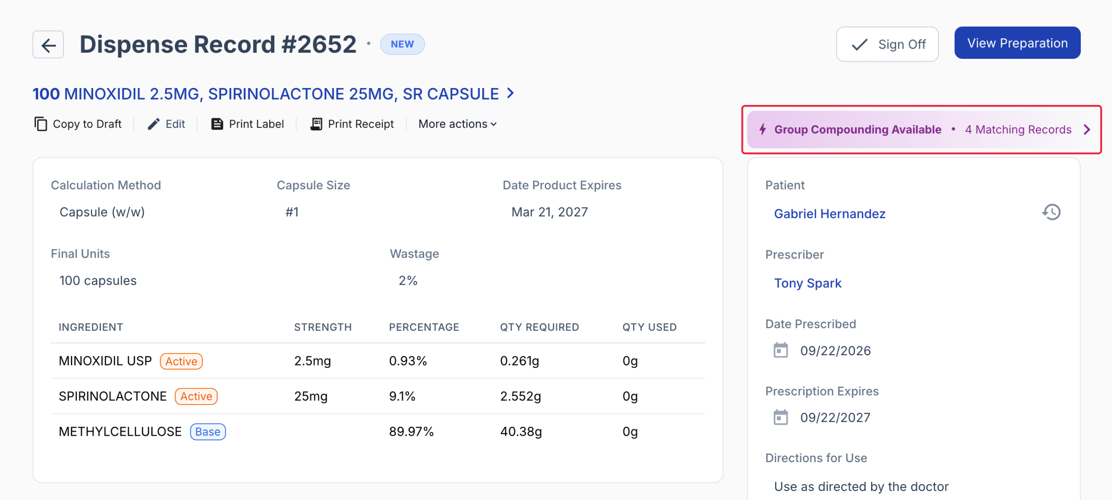Click the 2% wastage value
Image resolution: width=1112 pixels, height=500 pixels.
pyautogui.click(x=408, y=280)
